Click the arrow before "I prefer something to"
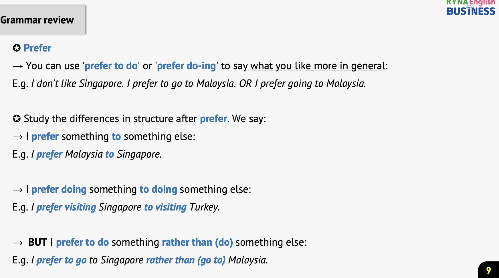 pos(17,137)
